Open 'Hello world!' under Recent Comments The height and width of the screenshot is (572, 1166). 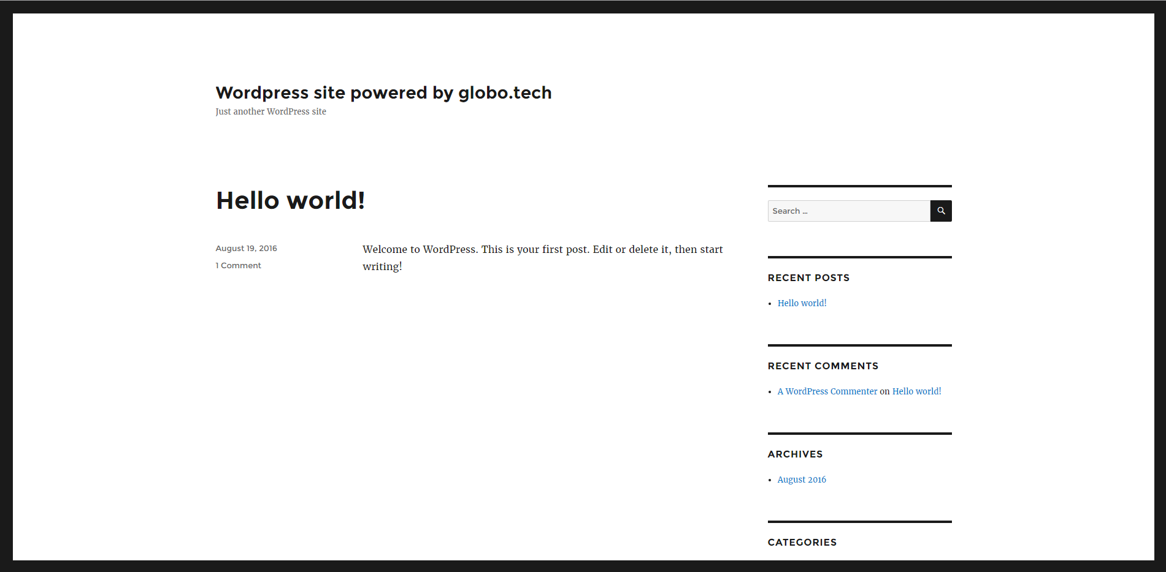point(916,391)
